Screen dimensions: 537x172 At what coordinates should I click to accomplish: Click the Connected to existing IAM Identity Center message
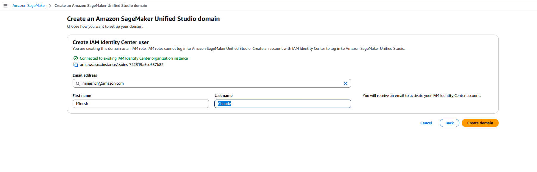coord(134,58)
